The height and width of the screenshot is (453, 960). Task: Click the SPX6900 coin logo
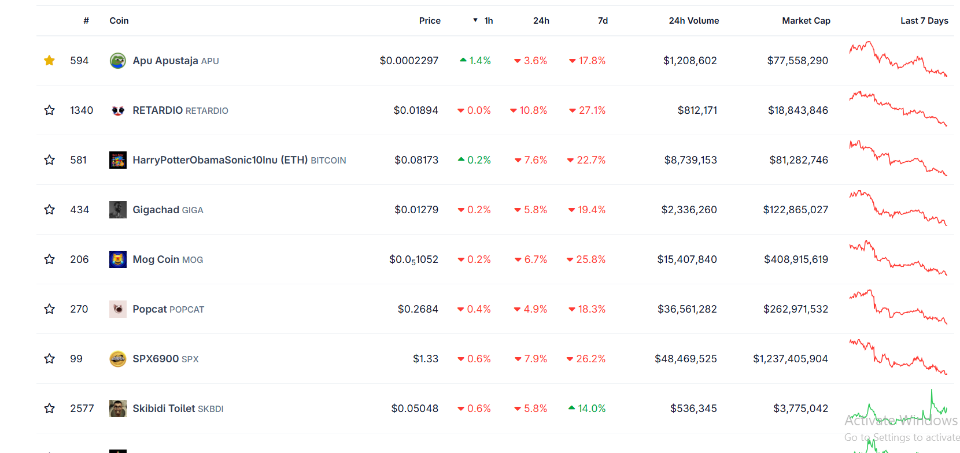118,359
